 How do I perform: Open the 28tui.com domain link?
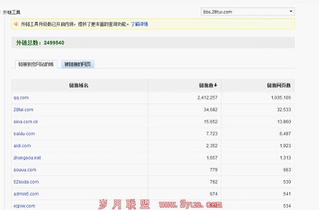[23, 109]
